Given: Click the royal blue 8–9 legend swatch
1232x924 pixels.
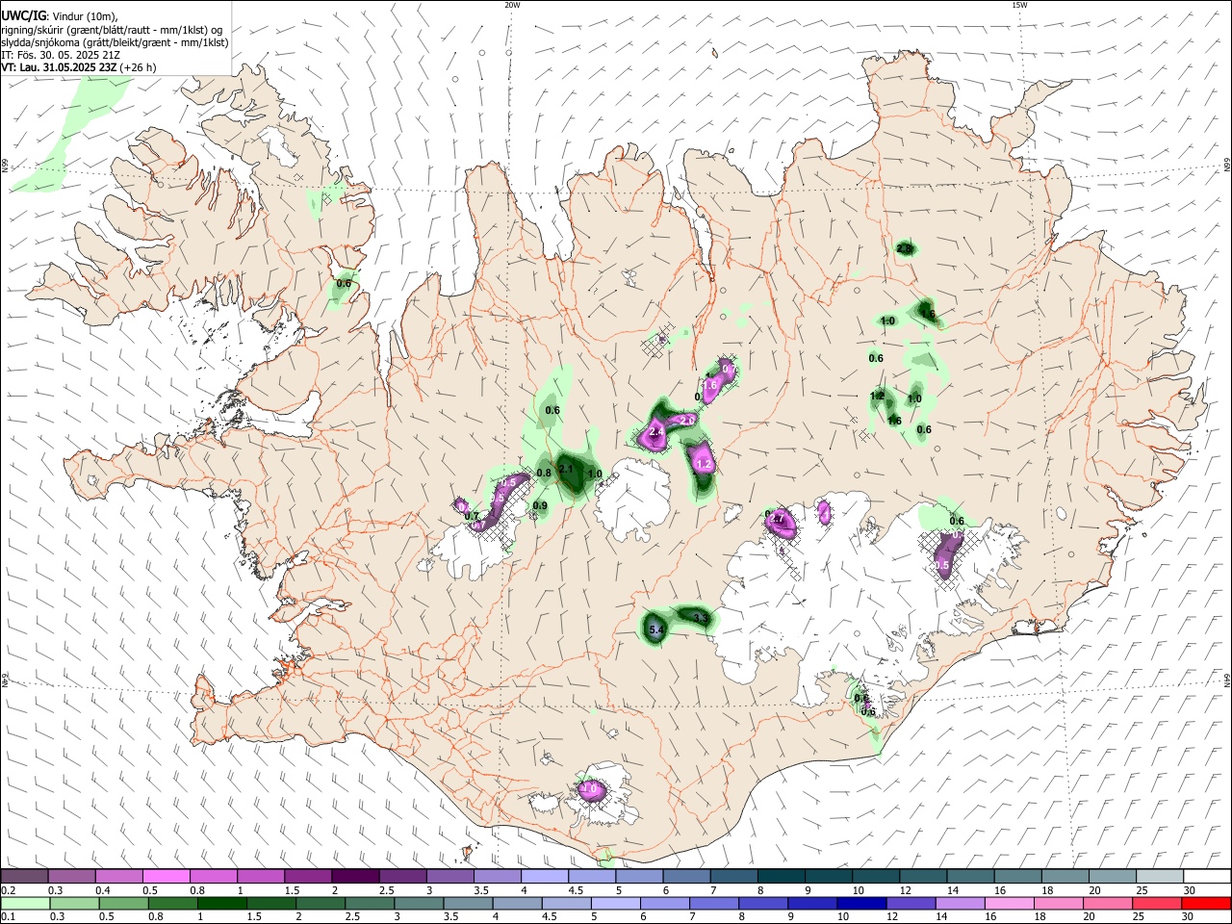Looking at the screenshot, I should pyautogui.click(x=762, y=904).
